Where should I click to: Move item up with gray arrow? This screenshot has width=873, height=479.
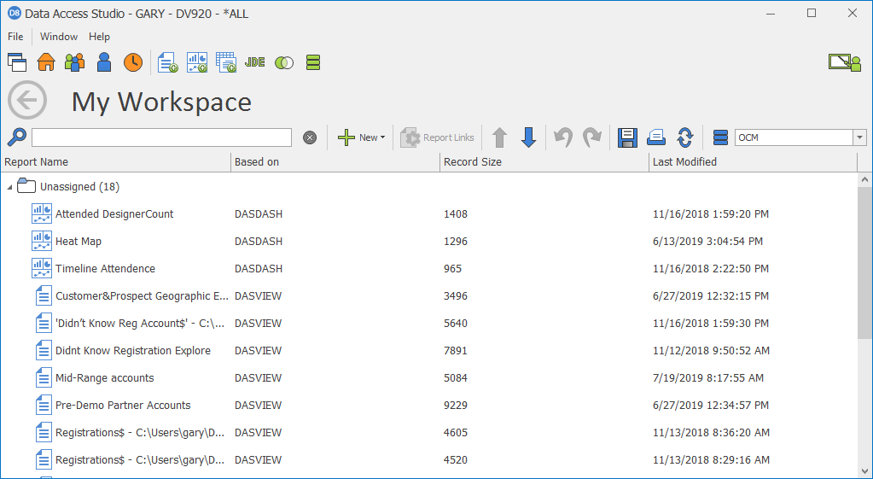click(499, 137)
